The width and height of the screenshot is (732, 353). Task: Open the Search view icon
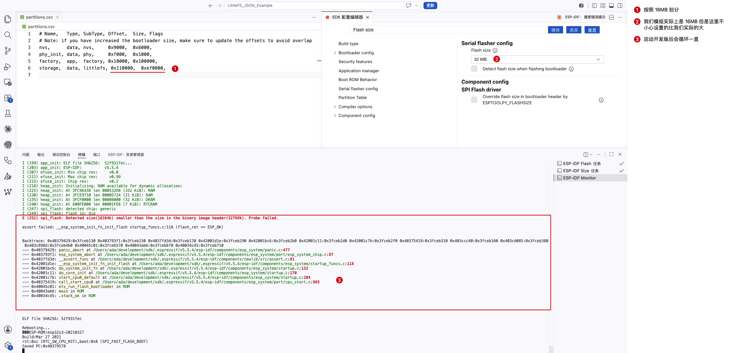coord(8,35)
